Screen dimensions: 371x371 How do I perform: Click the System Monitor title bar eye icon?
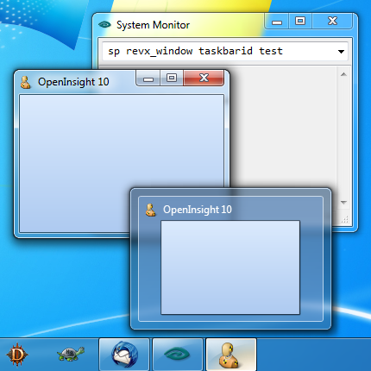104,25
